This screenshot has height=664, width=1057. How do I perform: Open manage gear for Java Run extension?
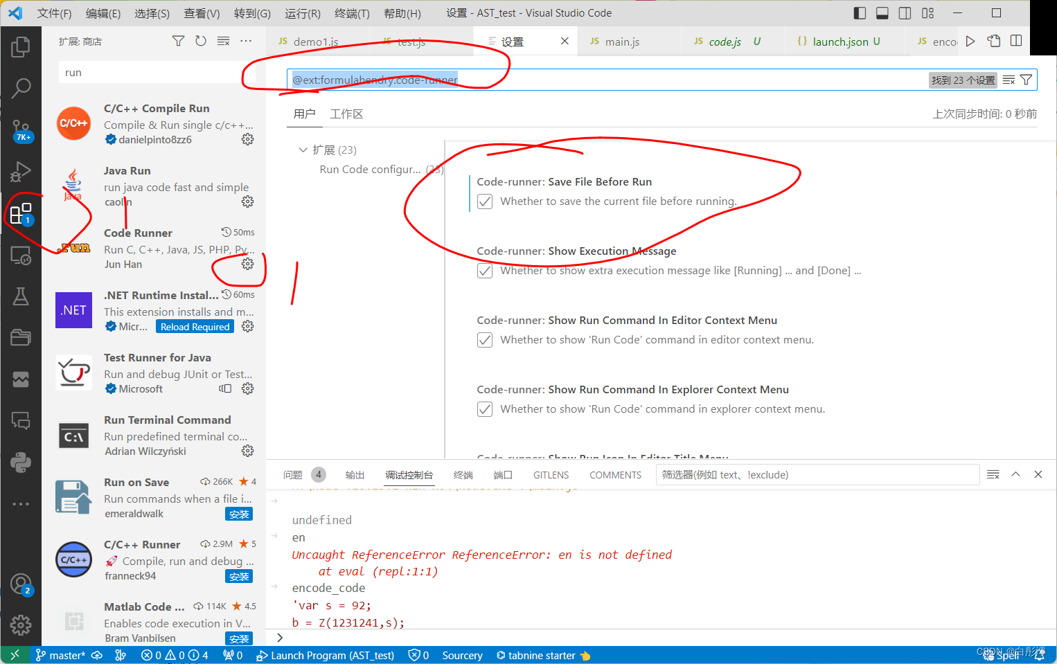click(247, 201)
